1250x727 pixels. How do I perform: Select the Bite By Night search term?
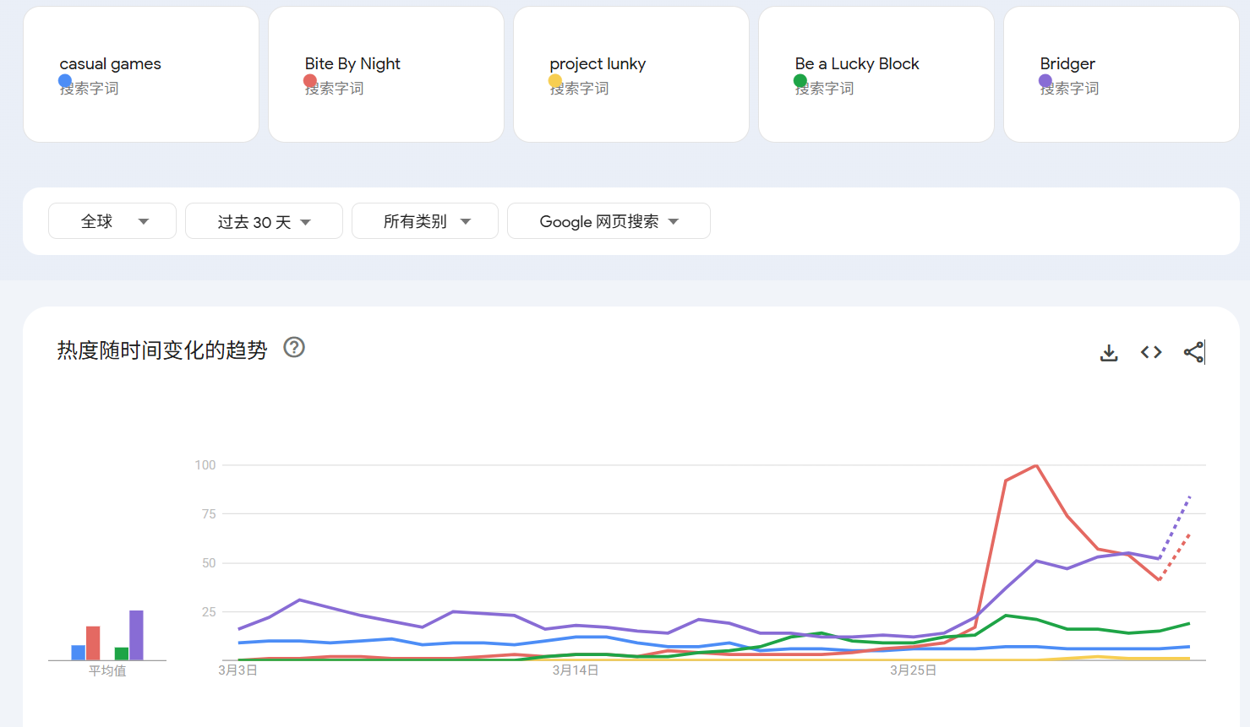[x=352, y=64]
